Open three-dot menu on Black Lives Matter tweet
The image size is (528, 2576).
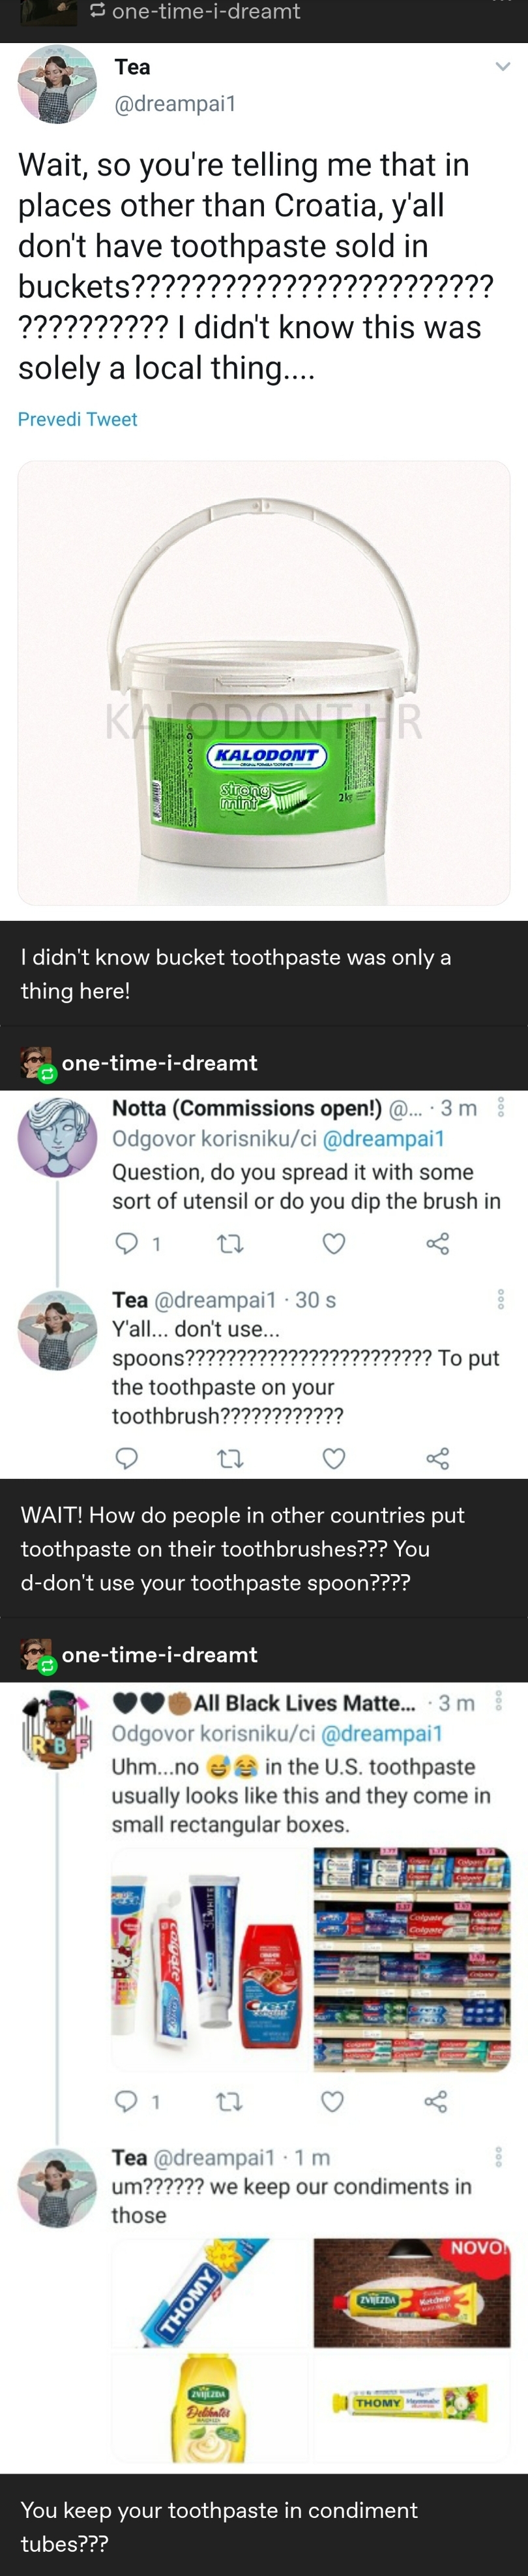498,1699
